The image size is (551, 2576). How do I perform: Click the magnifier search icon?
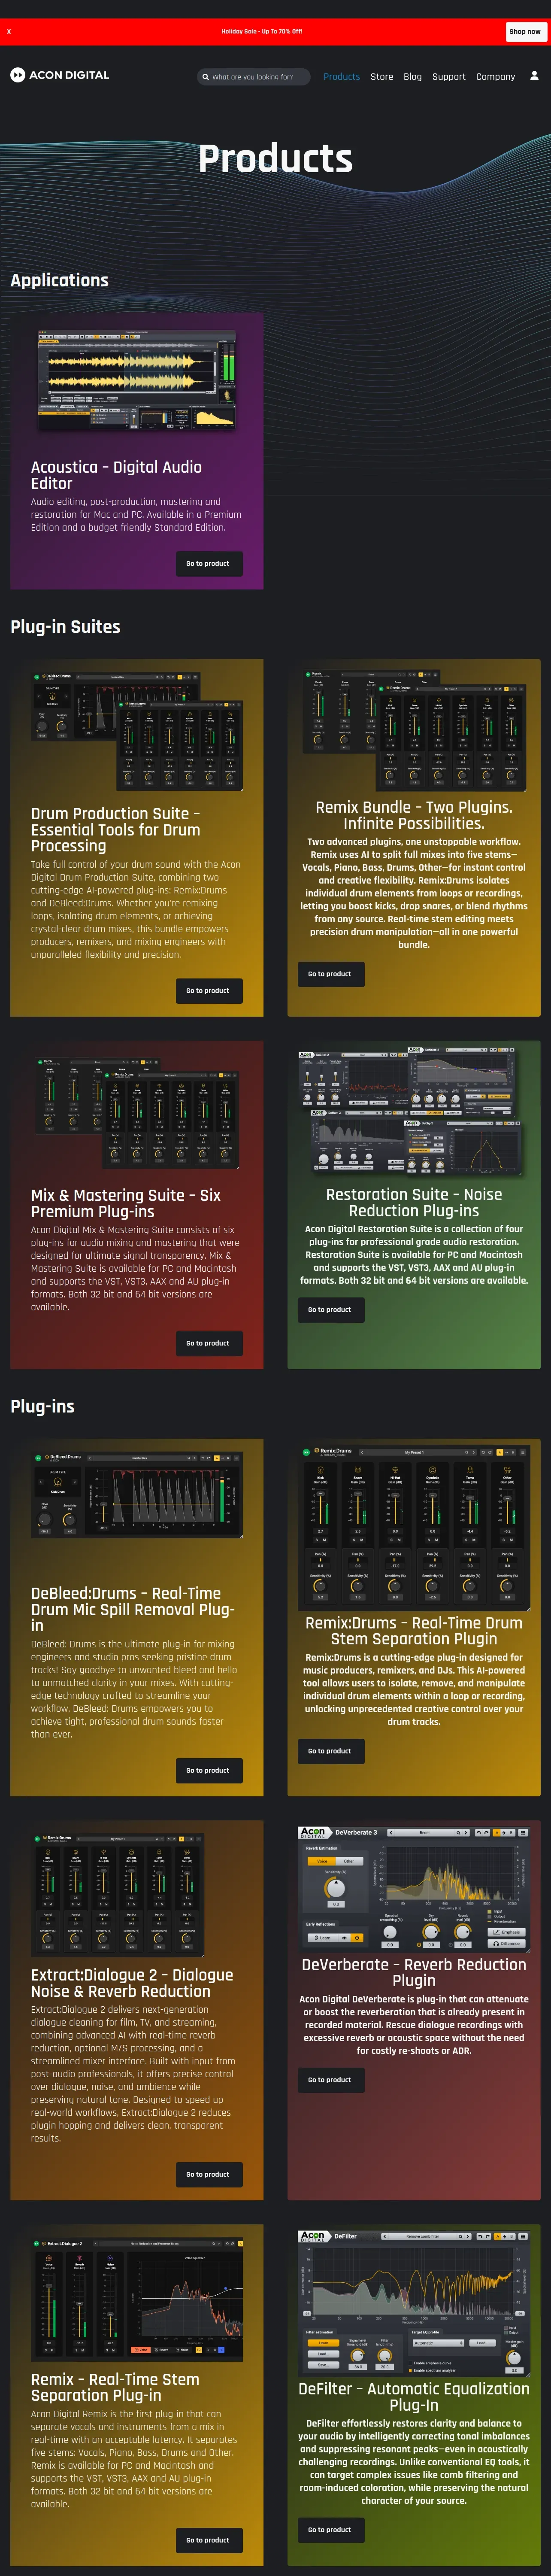[206, 77]
